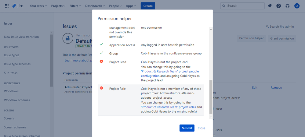The height and width of the screenshot is (137, 305).
Task: Click the Jira logo
Action: coord(17,6)
